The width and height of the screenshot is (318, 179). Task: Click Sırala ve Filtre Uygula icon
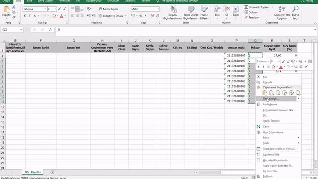[282, 9]
